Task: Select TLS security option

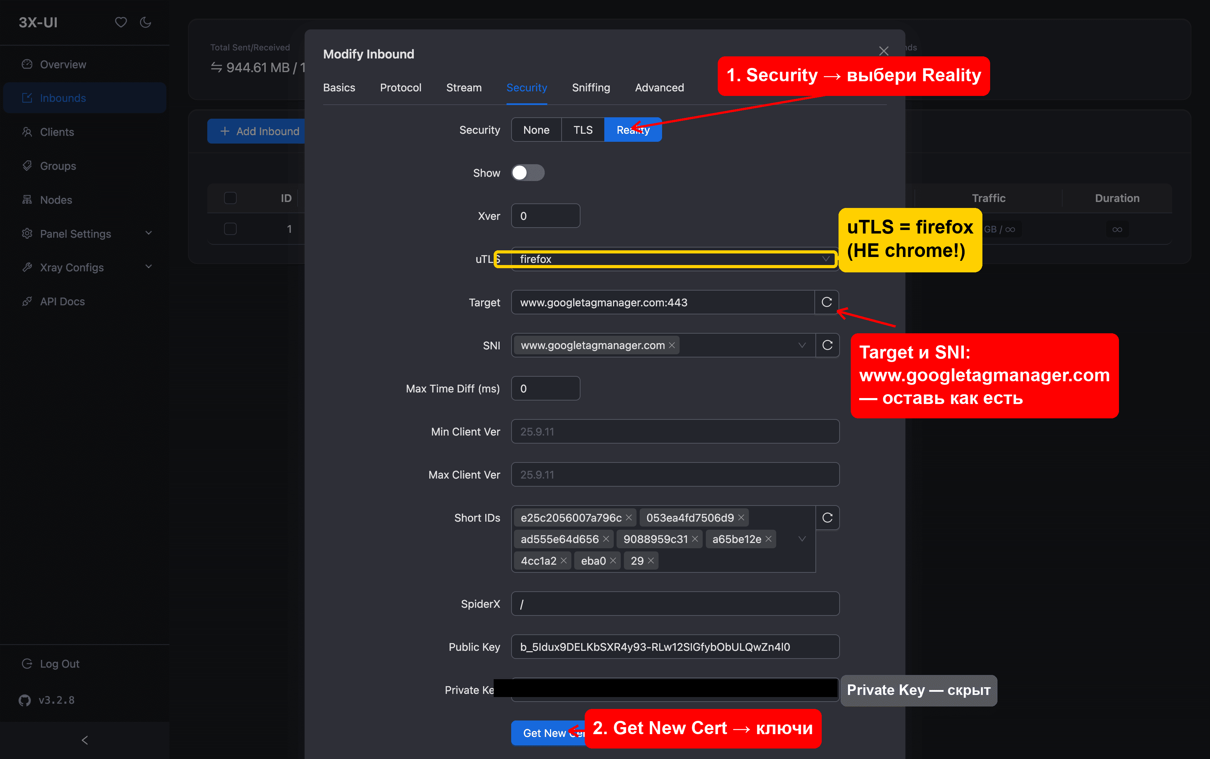Action: 583,130
